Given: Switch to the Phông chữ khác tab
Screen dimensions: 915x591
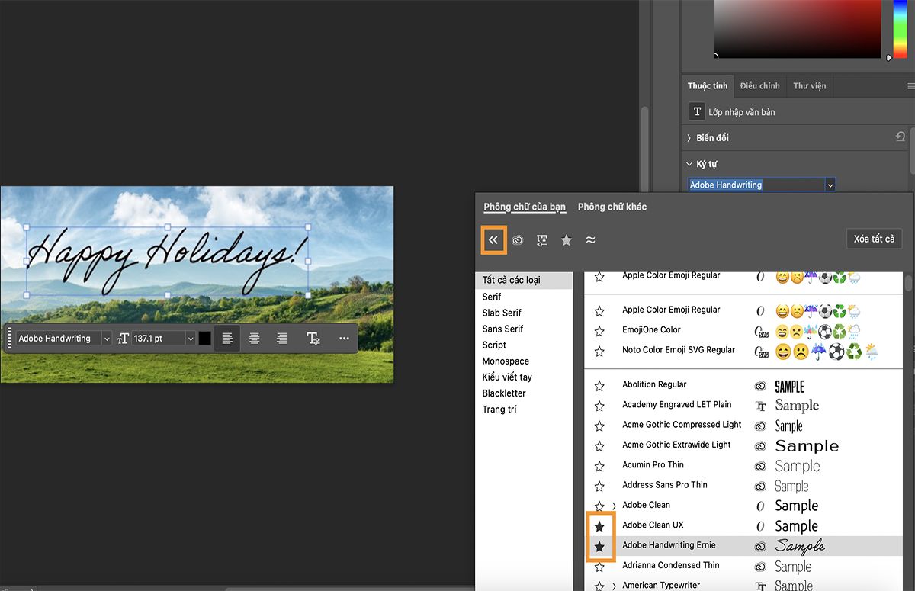Looking at the screenshot, I should click(611, 206).
